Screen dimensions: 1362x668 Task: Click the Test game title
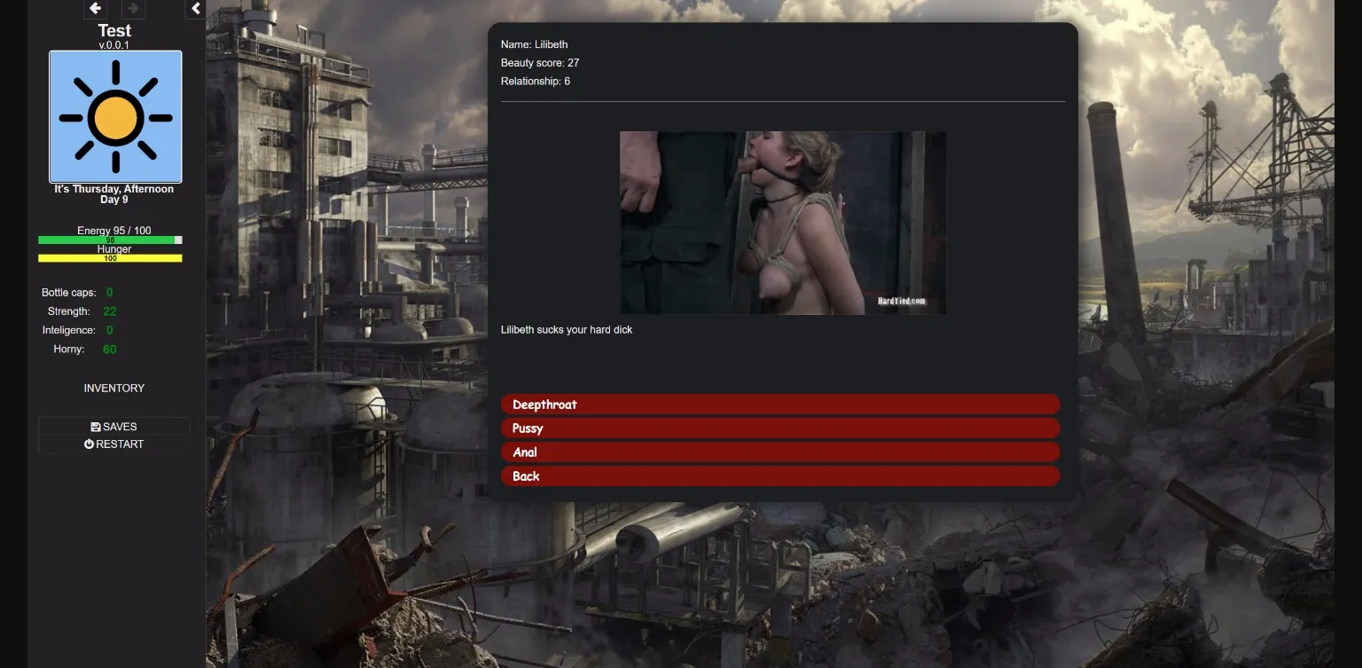tap(113, 30)
